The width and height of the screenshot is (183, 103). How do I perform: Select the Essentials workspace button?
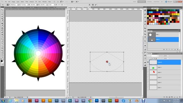(x=142, y=2)
